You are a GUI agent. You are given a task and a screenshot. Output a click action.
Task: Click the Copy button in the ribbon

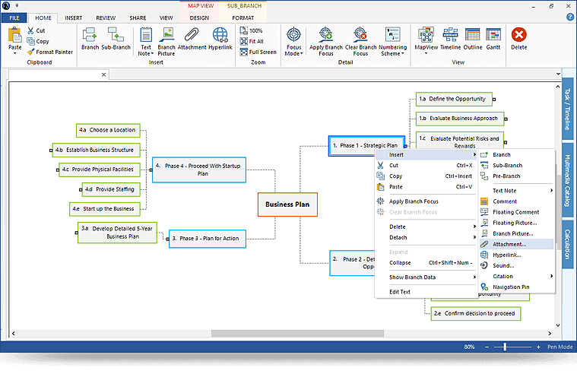(x=38, y=41)
